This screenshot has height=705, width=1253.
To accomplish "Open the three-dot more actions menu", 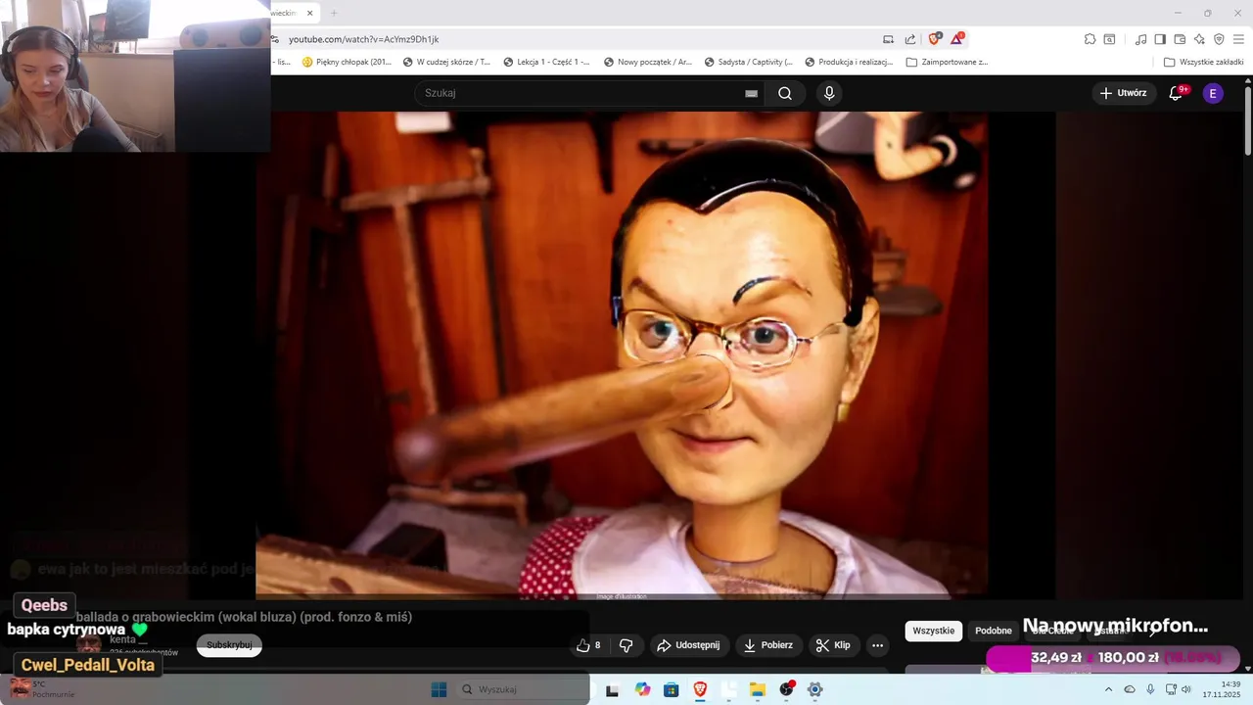I will click(x=877, y=645).
